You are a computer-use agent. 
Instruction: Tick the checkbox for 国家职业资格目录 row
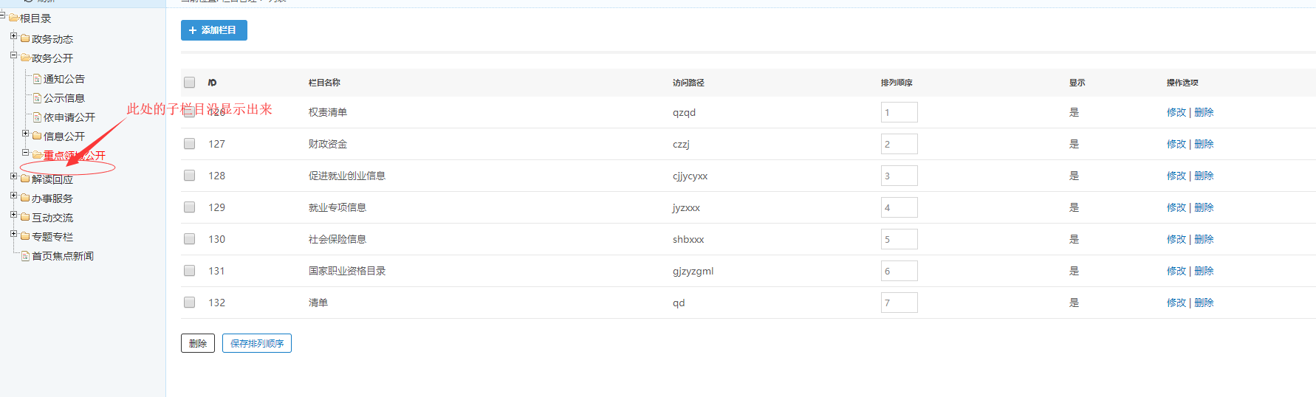190,271
